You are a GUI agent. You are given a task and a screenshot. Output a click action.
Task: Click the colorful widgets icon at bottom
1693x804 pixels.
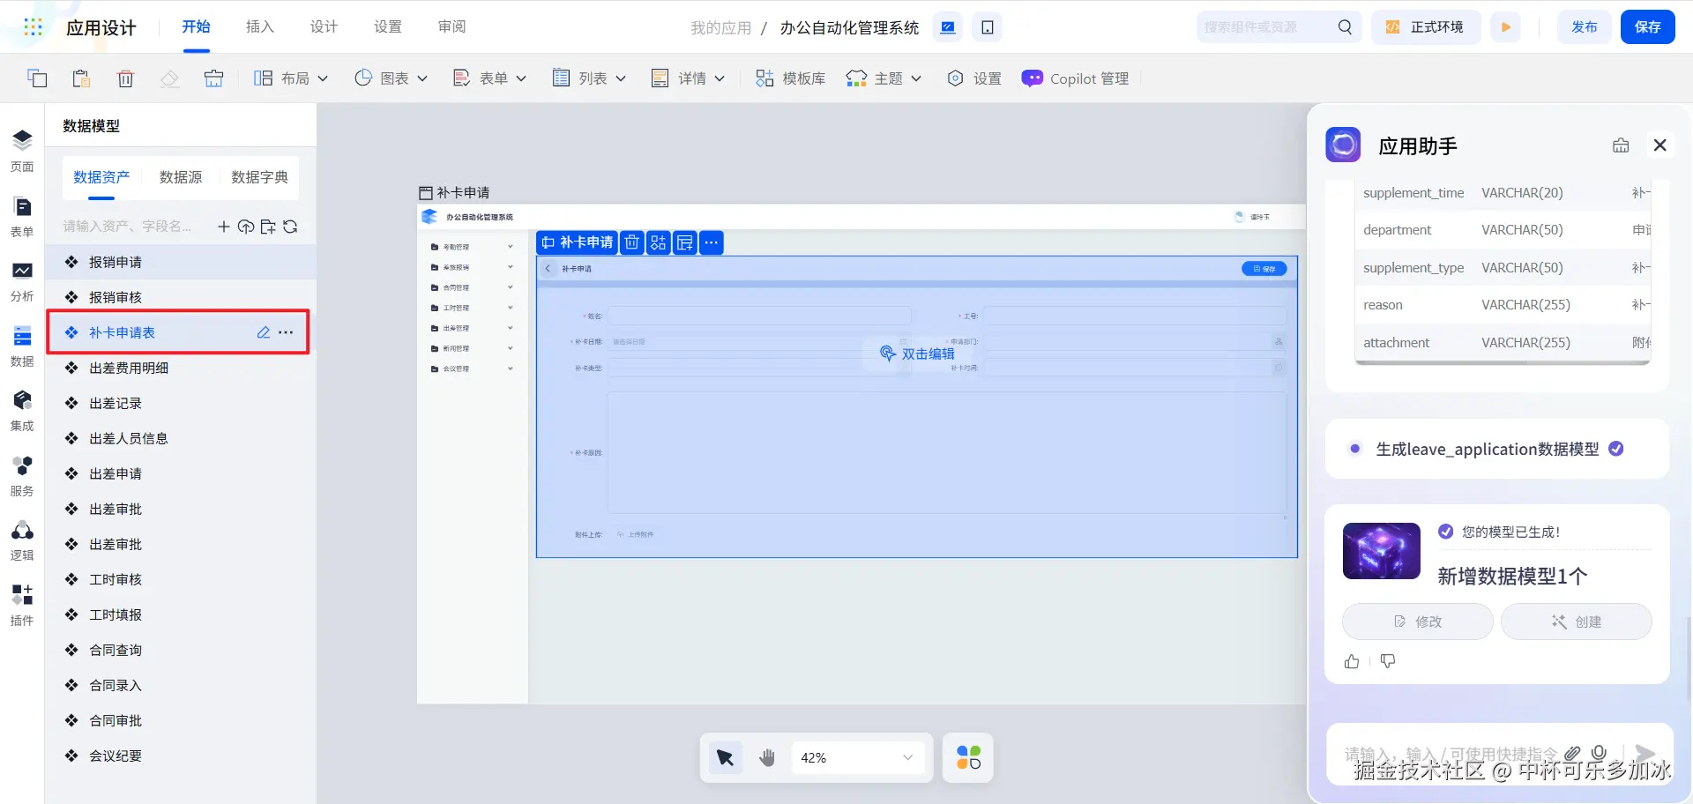(968, 757)
